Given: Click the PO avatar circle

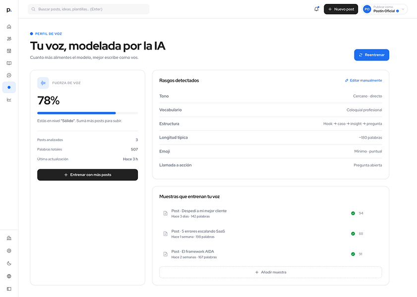Looking at the screenshot, I should click(367, 9).
